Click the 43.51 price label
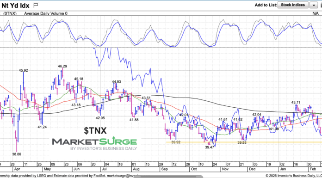 coord(146,98)
